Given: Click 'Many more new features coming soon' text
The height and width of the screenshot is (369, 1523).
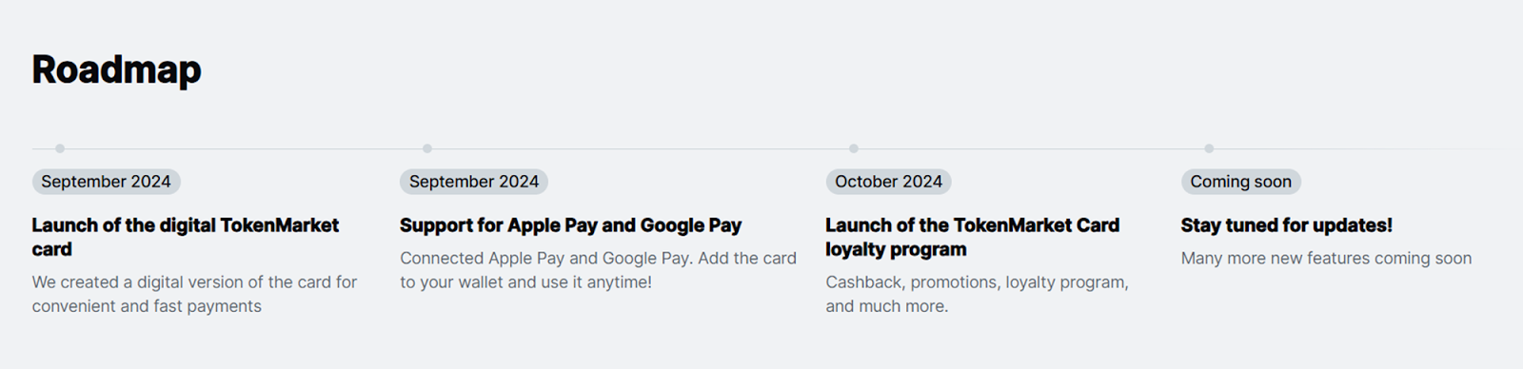Looking at the screenshot, I should point(1326,258).
